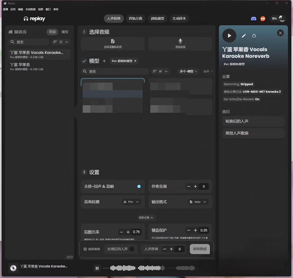Screen dimensions: 293x278
Task: Open the 合并 dropdown
Action: pos(207,71)
